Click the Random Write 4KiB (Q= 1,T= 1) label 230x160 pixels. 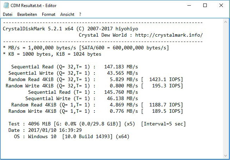(x=49, y=111)
